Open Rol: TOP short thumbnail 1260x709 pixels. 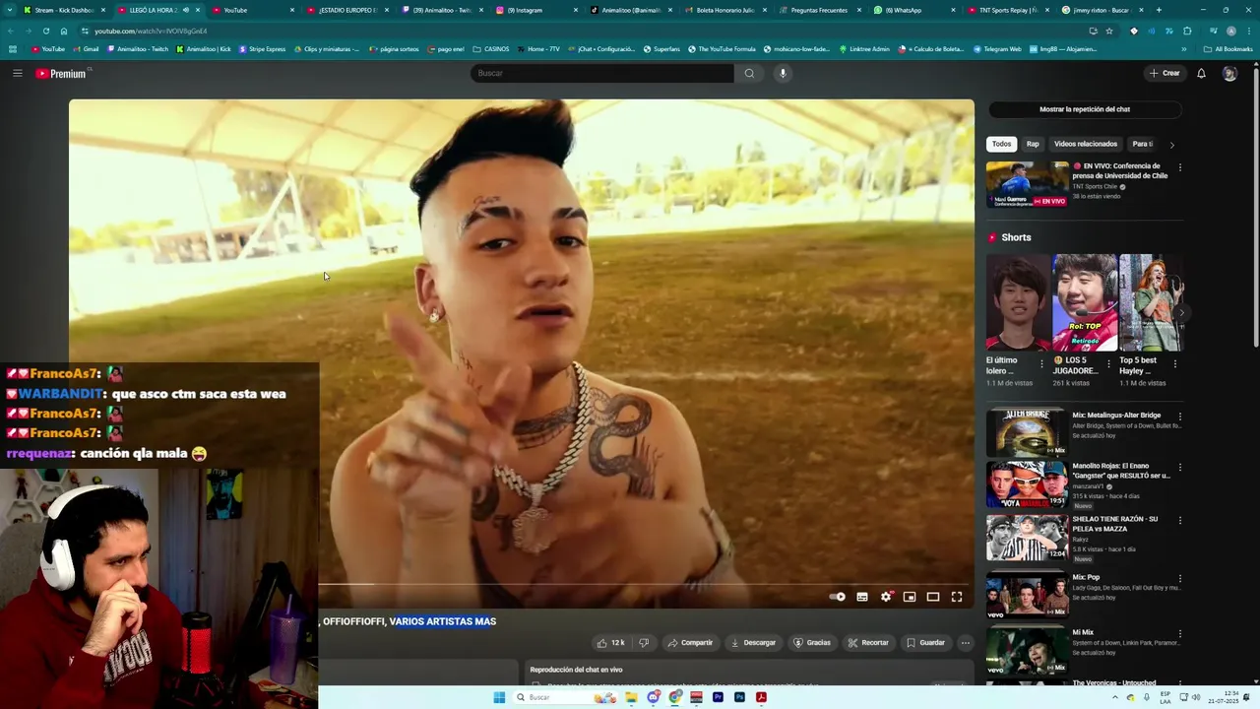coord(1085,302)
